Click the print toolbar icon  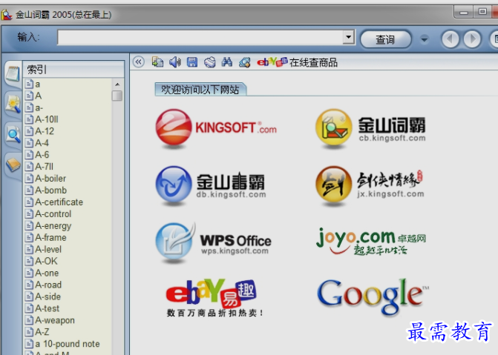point(209,62)
